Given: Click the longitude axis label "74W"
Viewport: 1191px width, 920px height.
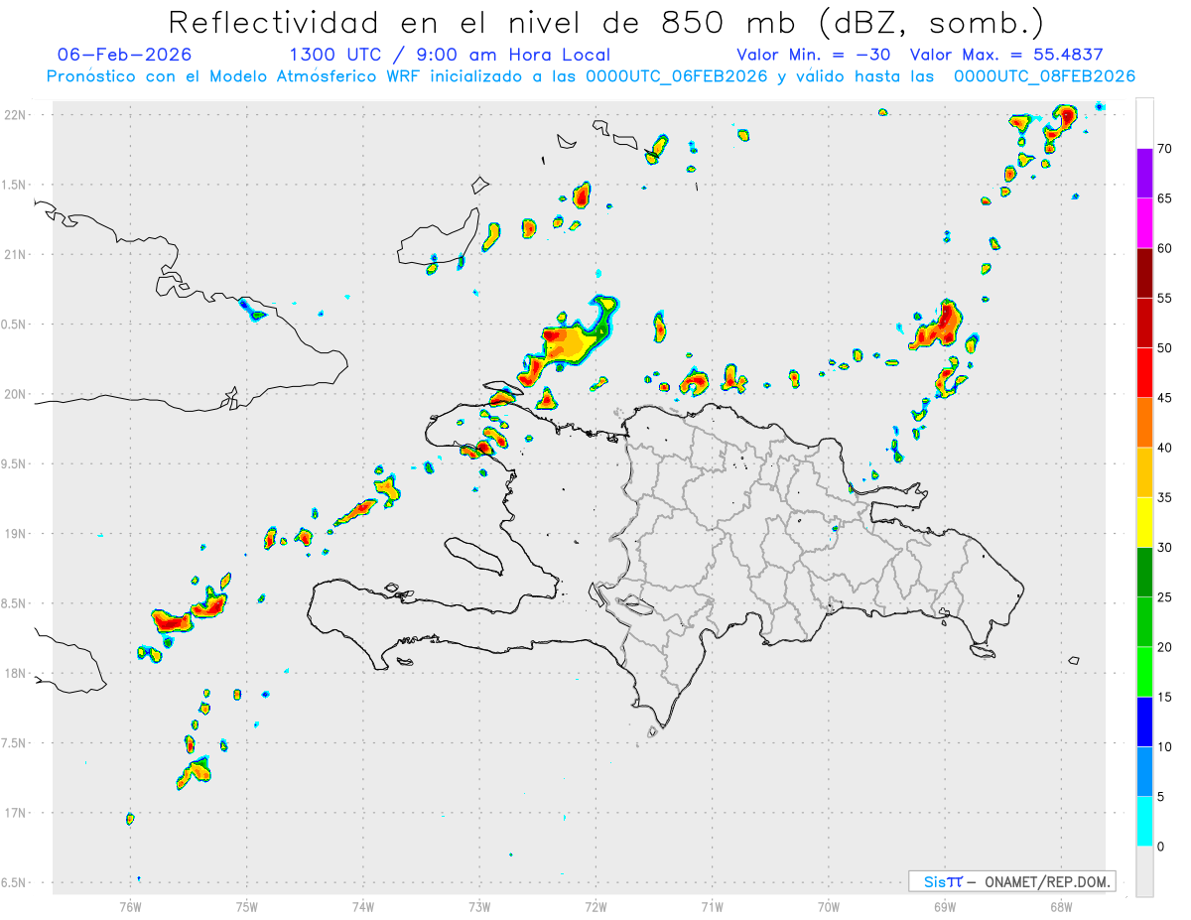Looking at the screenshot, I should click(363, 906).
